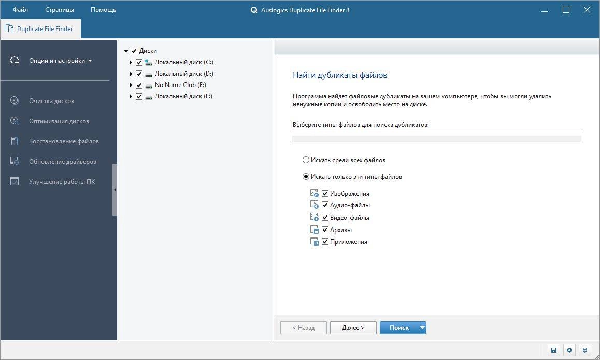
Task: Open the Опции и настройки dropdown arrow
Action: [90, 61]
